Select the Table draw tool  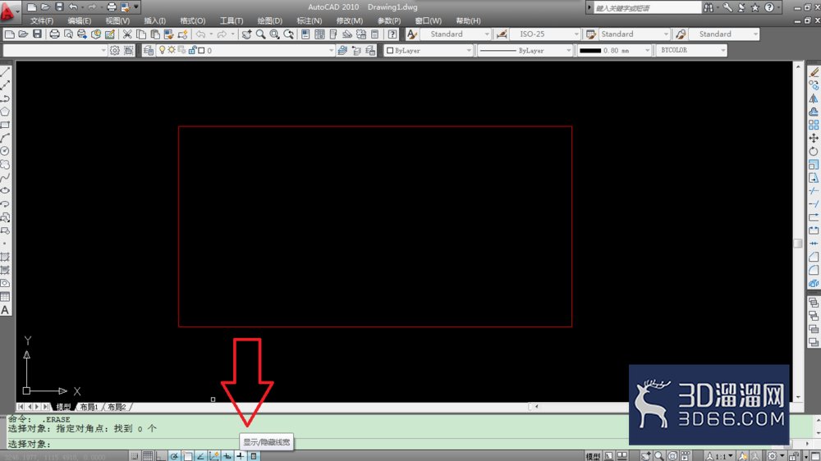[5, 297]
